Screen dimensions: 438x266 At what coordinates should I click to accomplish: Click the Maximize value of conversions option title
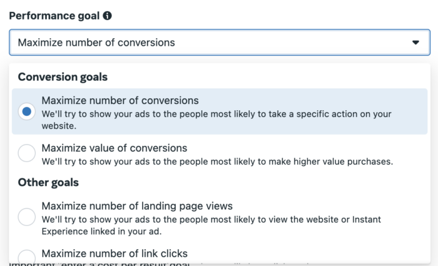115,148
